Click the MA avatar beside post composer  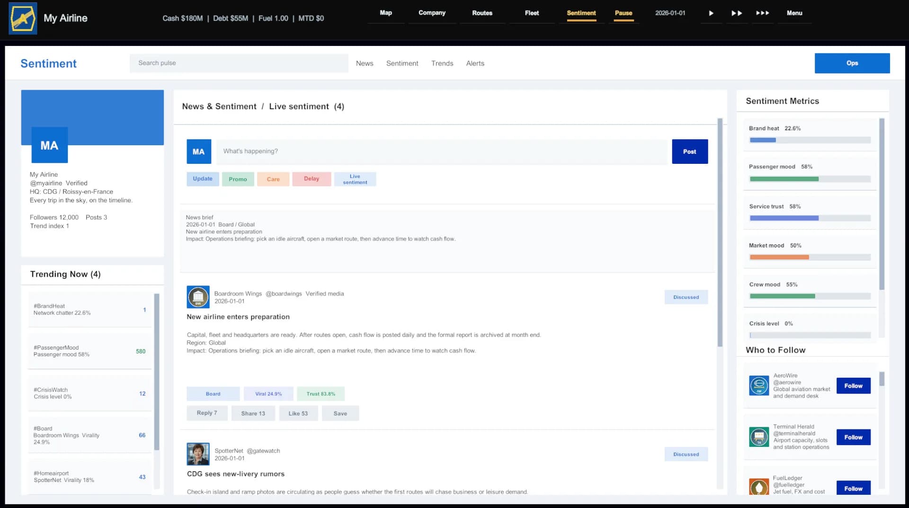[199, 152]
